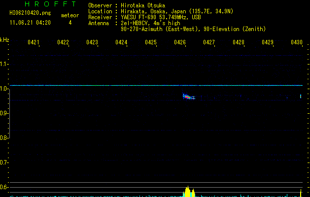This screenshot has height=197, width=310.
Task: Click the 0.8 frequency axis label
Action: [x=4, y=138]
